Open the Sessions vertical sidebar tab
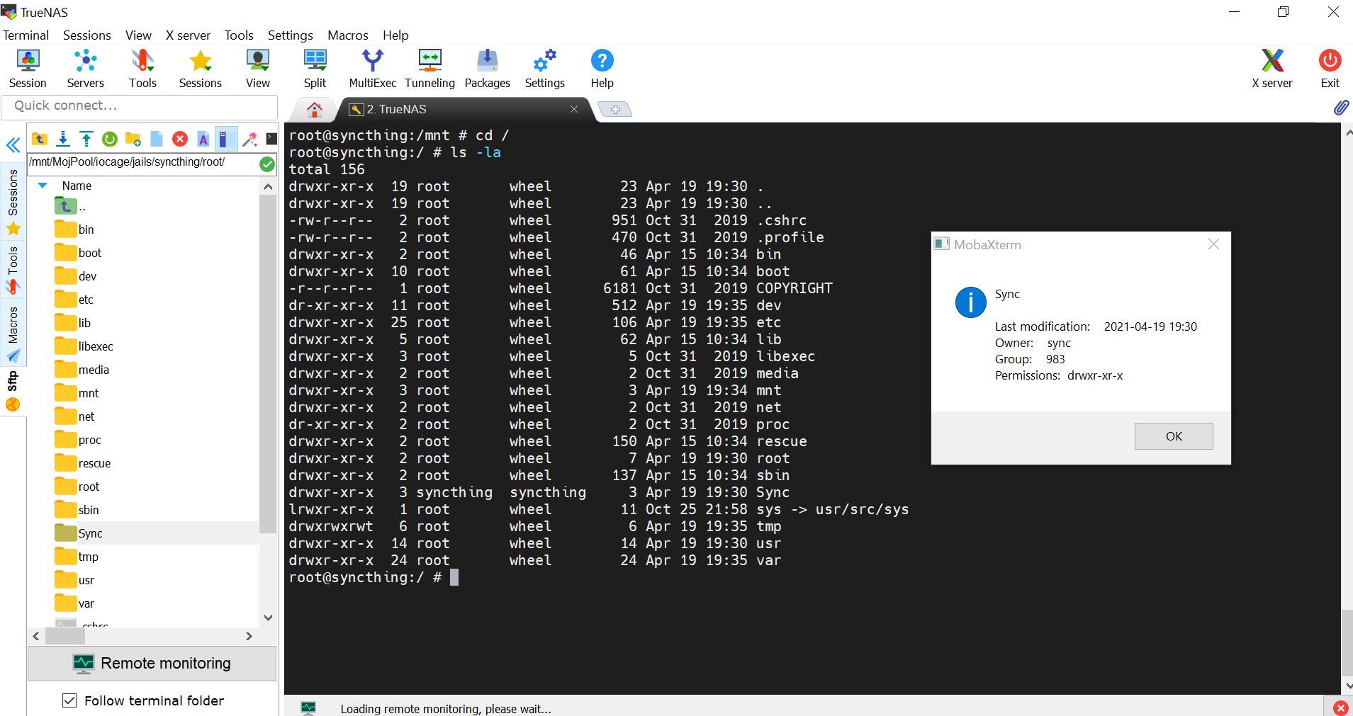 pos(13,201)
